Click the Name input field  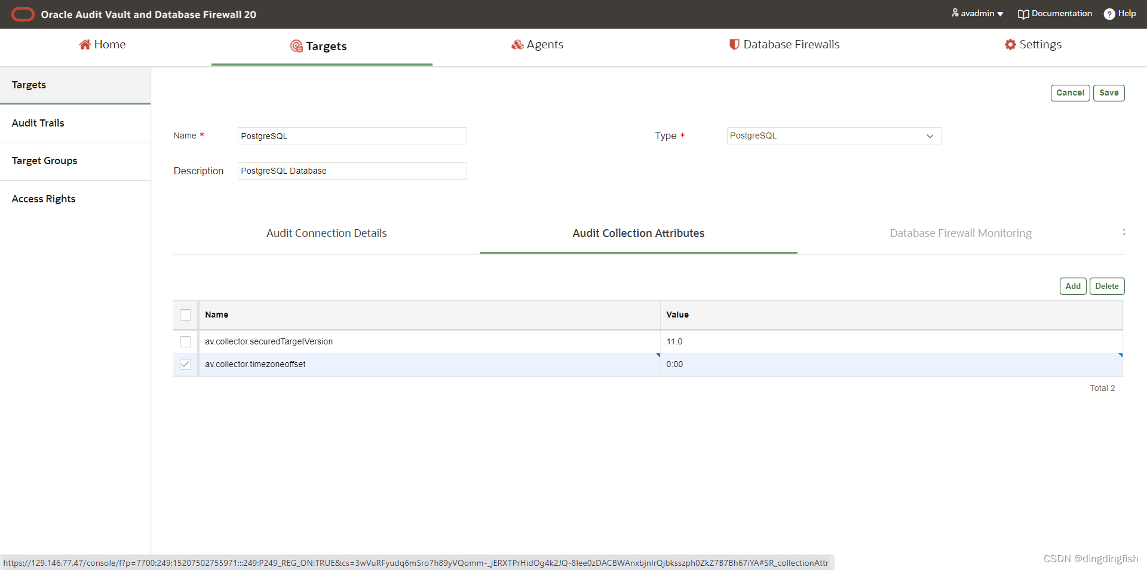[x=352, y=135]
